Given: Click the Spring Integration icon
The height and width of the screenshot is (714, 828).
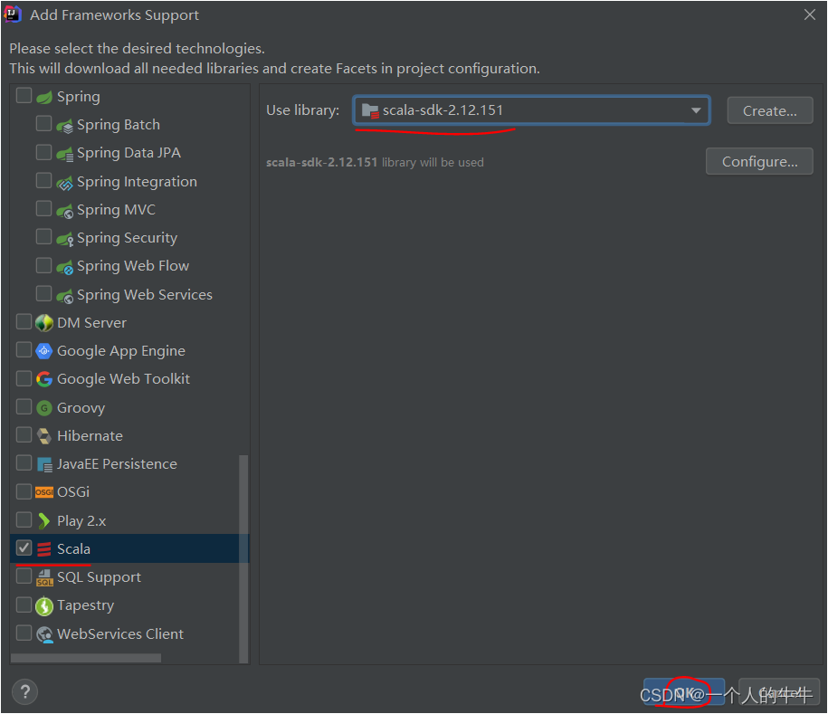Looking at the screenshot, I should (64, 182).
